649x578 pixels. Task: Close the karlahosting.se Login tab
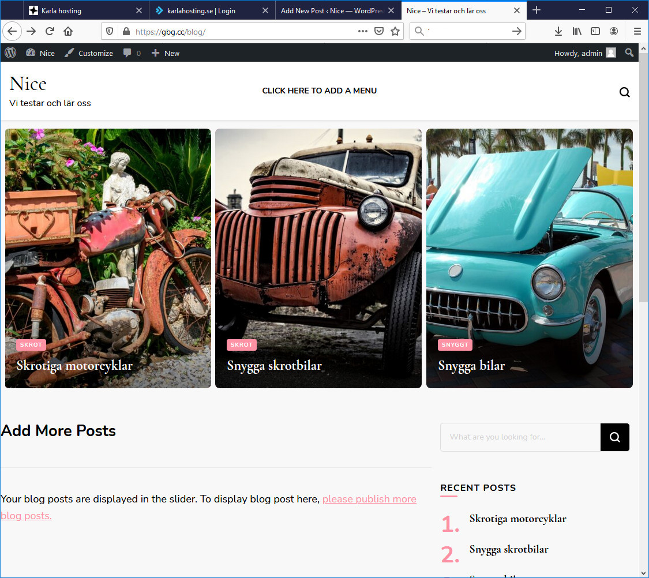[265, 10]
